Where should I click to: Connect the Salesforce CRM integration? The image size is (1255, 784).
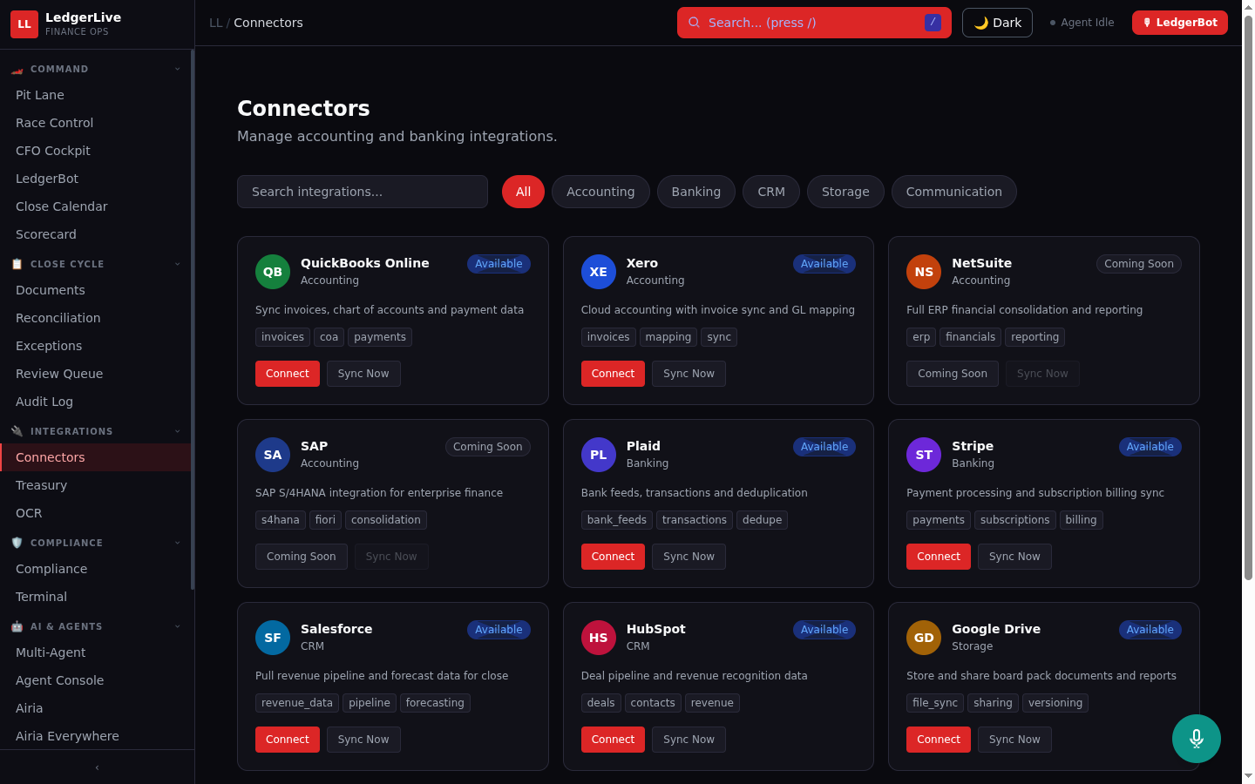tap(288, 740)
